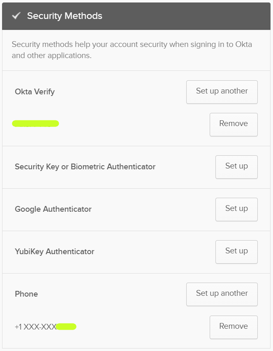Select the Google Authenticator label
273x351 pixels.
click(x=53, y=209)
